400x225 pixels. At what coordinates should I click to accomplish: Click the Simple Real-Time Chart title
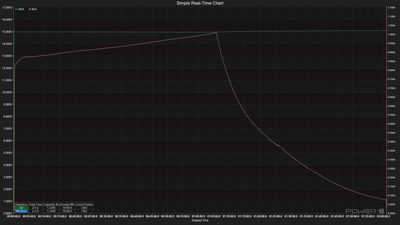pyautogui.click(x=200, y=3)
